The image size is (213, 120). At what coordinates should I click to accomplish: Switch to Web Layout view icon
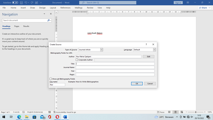click(x=182, y=112)
